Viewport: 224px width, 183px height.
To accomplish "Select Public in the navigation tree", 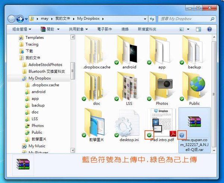I will click(x=34, y=133).
